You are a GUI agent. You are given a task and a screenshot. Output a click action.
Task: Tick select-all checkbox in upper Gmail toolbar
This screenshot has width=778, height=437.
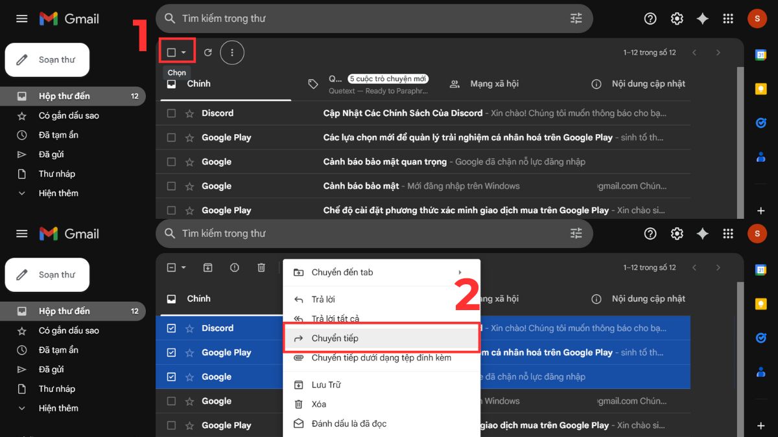click(171, 52)
